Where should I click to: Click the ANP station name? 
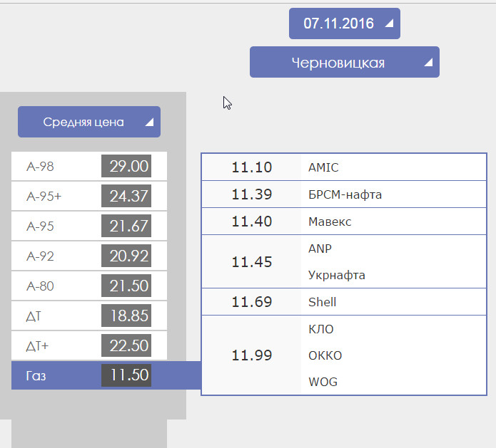point(320,249)
